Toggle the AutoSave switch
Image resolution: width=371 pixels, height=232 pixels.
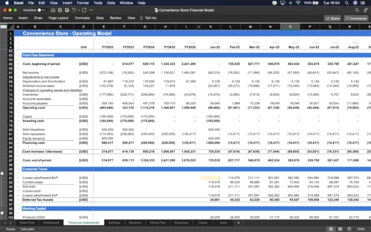click(x=41, y=10)
